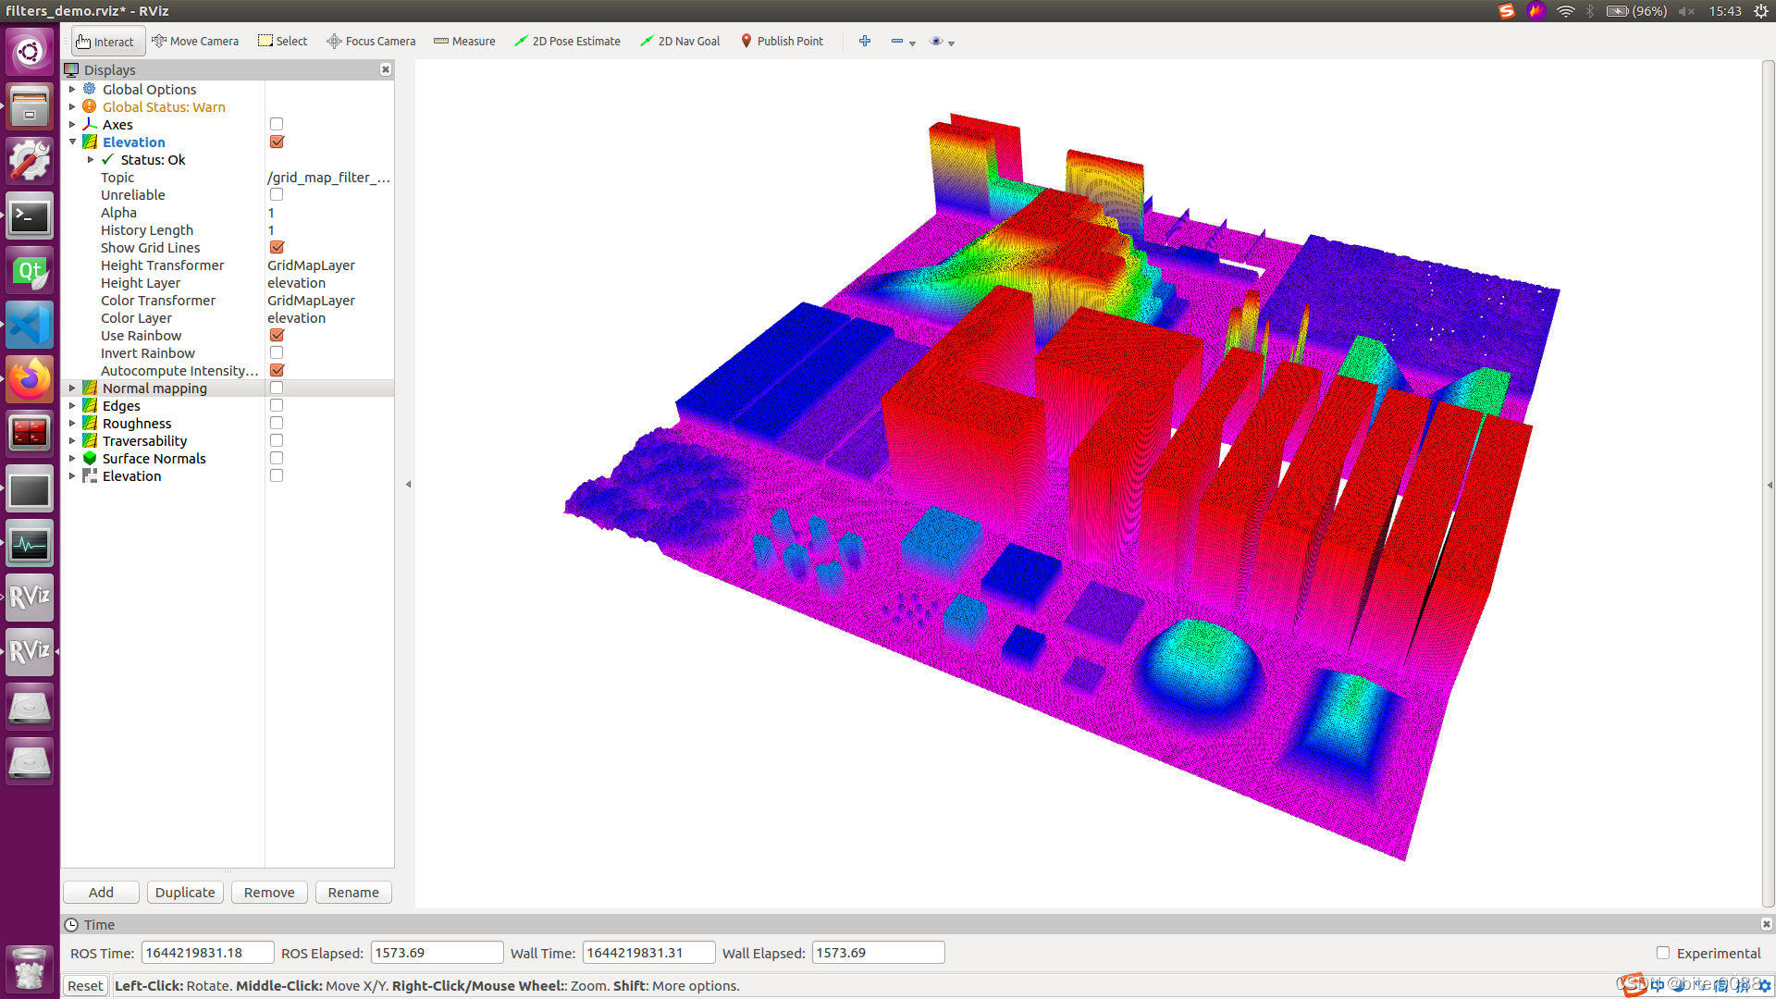Click the Add button
This screenshot has width=1776, height=999.
click(101, 892)
